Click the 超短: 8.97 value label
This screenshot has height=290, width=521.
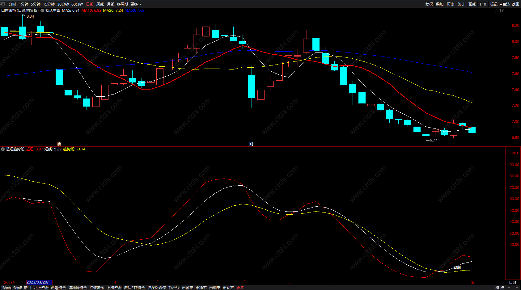pyautogui.click(x=35, y=149)
